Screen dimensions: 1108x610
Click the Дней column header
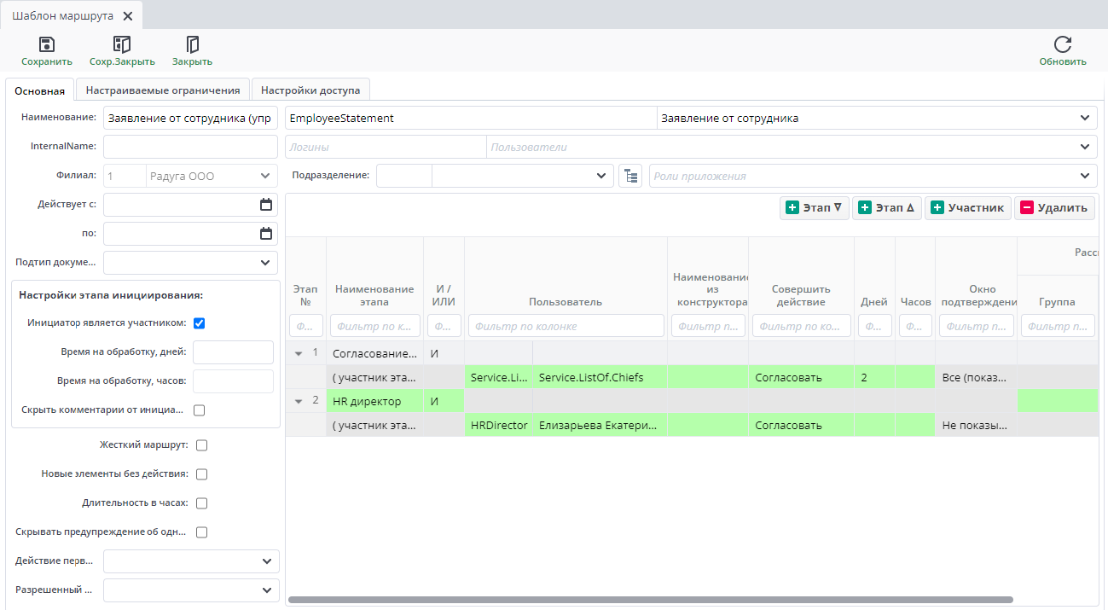point(874,302)
